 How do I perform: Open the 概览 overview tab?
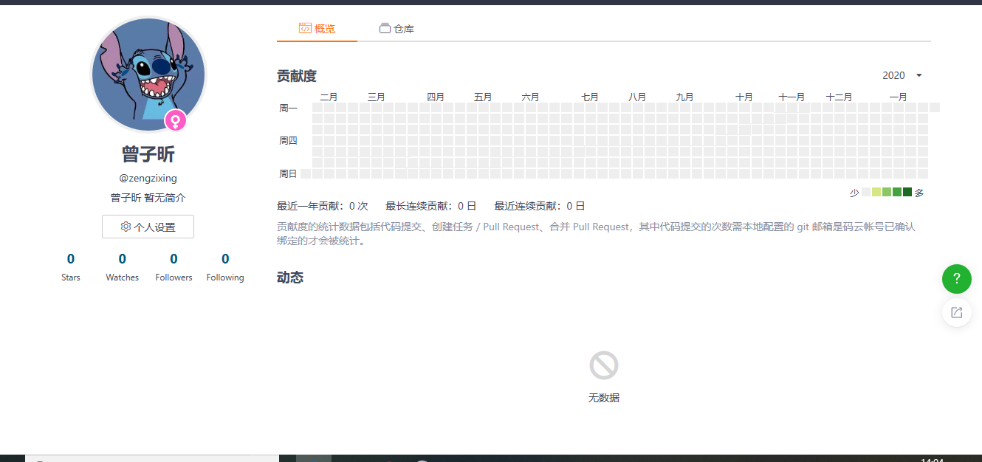317,29
